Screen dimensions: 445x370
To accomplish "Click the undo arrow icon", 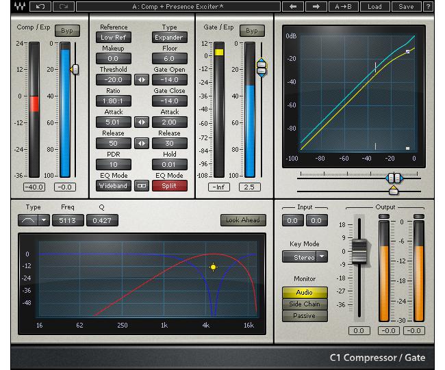I will (40, 7).
